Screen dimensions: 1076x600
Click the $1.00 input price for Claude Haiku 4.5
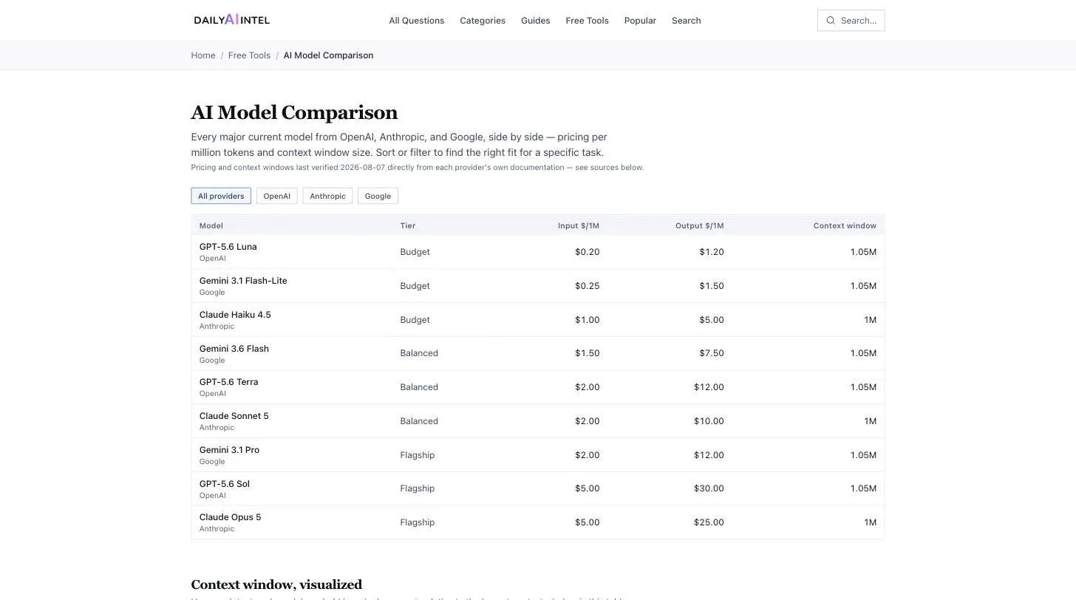coord(588,320)
